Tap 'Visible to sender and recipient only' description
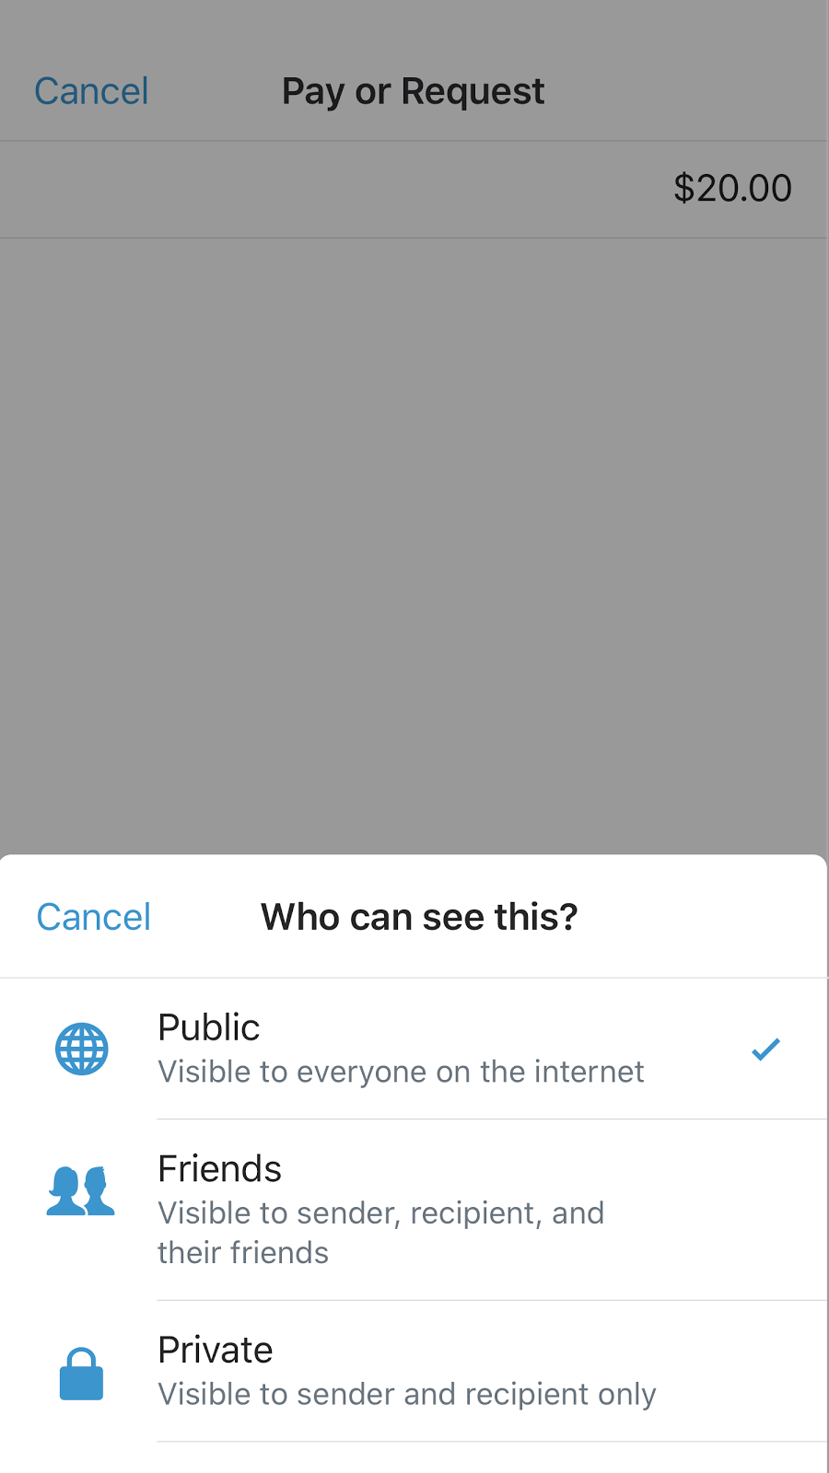The height and width of the screenshot is (1473, 829). (x=407, y=1394)
